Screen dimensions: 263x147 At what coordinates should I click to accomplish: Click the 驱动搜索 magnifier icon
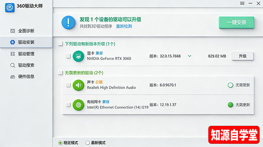click(x=12, y=65)
